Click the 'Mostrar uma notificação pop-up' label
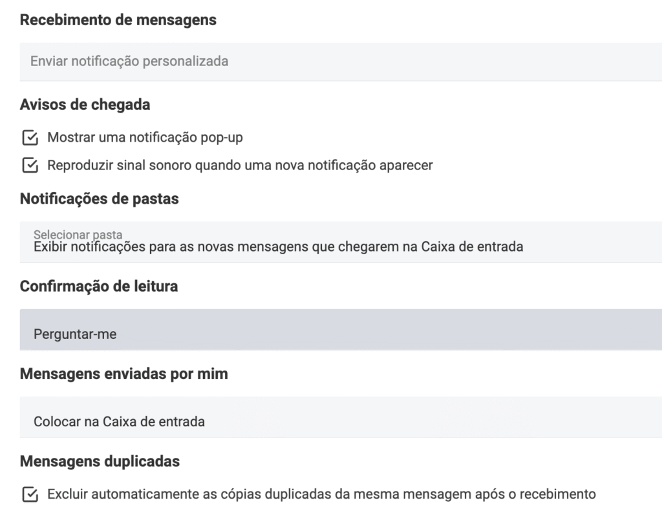The height and width of the screenshot is (529, 662). point(145,138)
